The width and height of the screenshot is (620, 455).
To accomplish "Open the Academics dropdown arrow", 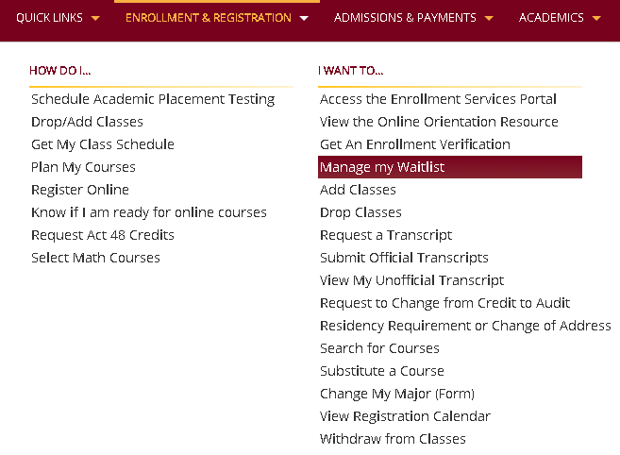I will click(x=596, y=18).
